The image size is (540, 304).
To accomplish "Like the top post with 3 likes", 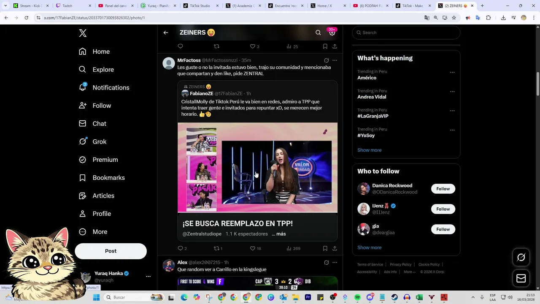I will tap(254, 46).
